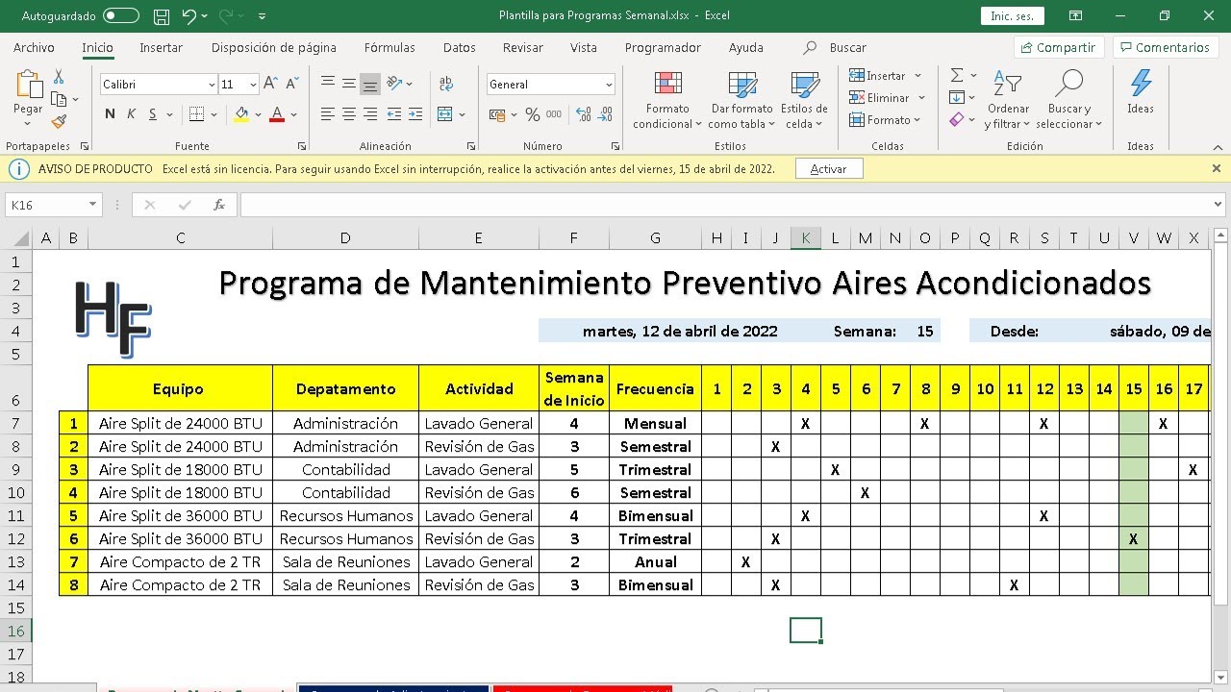The width and height of the screenshot is (1231, 692).
Task: Click the Cut scissors icon
Action: (59, 77)
